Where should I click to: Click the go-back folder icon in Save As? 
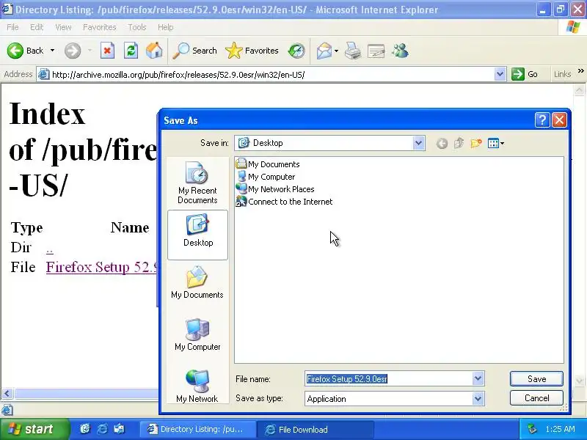pyautogui.click(x=442, y=143)
